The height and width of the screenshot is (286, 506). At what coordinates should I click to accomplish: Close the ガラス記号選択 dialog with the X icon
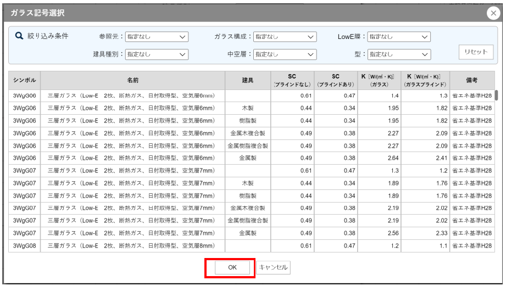[x=493, y=14]
